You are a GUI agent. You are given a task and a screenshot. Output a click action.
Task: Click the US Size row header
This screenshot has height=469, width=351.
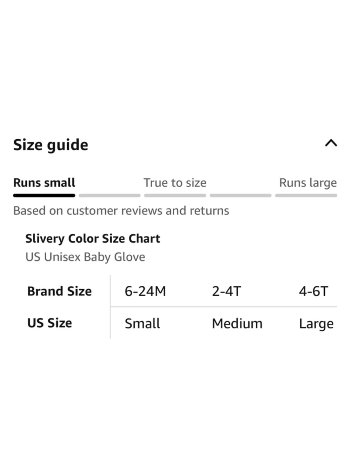(49, 323)
